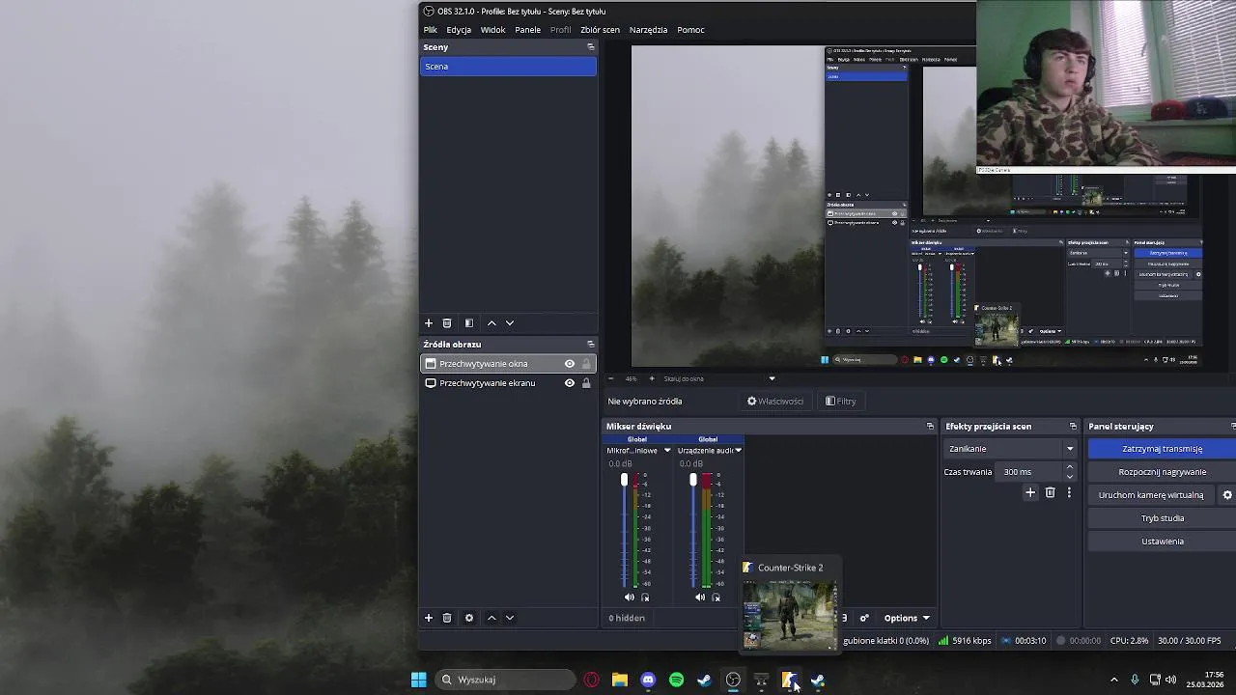The height and width of the screenshot is (695, 1236).
Task: Click Rozpocznij nagrywanie button
Action: click(1162, 472)
